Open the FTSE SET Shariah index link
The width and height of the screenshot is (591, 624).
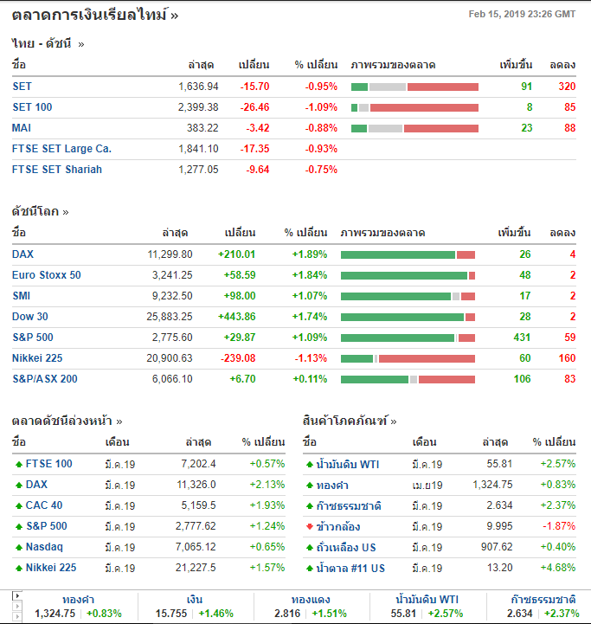(x=57, y=170)
